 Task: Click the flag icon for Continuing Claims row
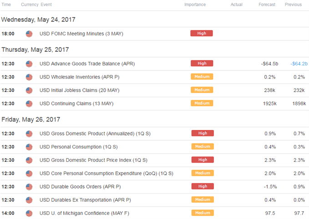(x=29, y=104)
